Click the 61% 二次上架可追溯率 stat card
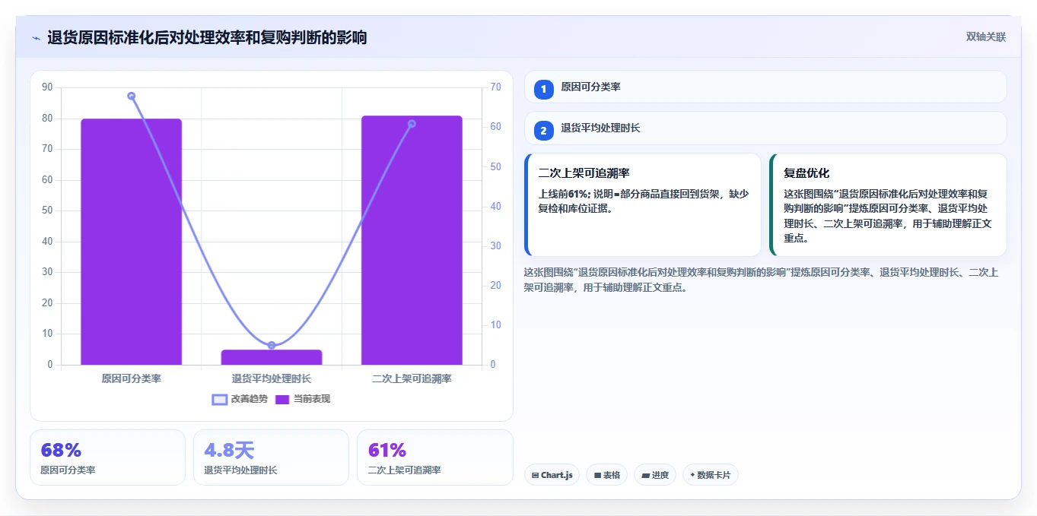This screenshot has width=1037, height=516. (x=435, y=457)
